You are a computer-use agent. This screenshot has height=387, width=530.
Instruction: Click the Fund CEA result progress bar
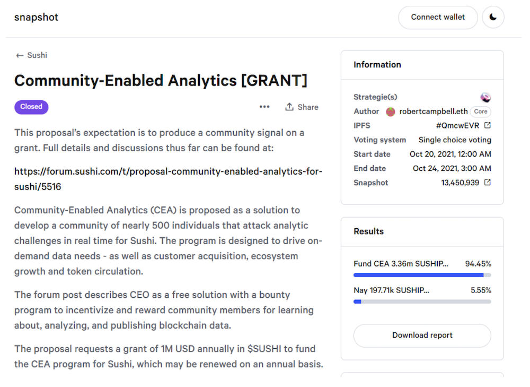click(422, 276)
